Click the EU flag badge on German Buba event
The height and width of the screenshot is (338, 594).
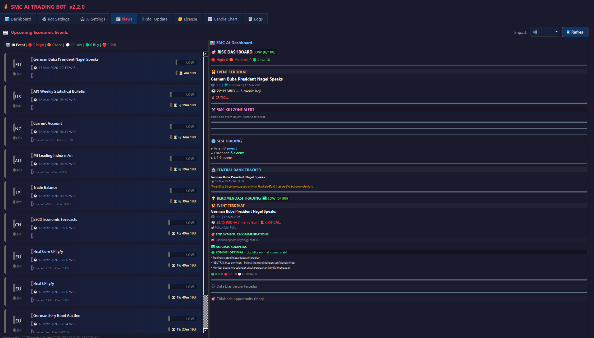(18, 64)
